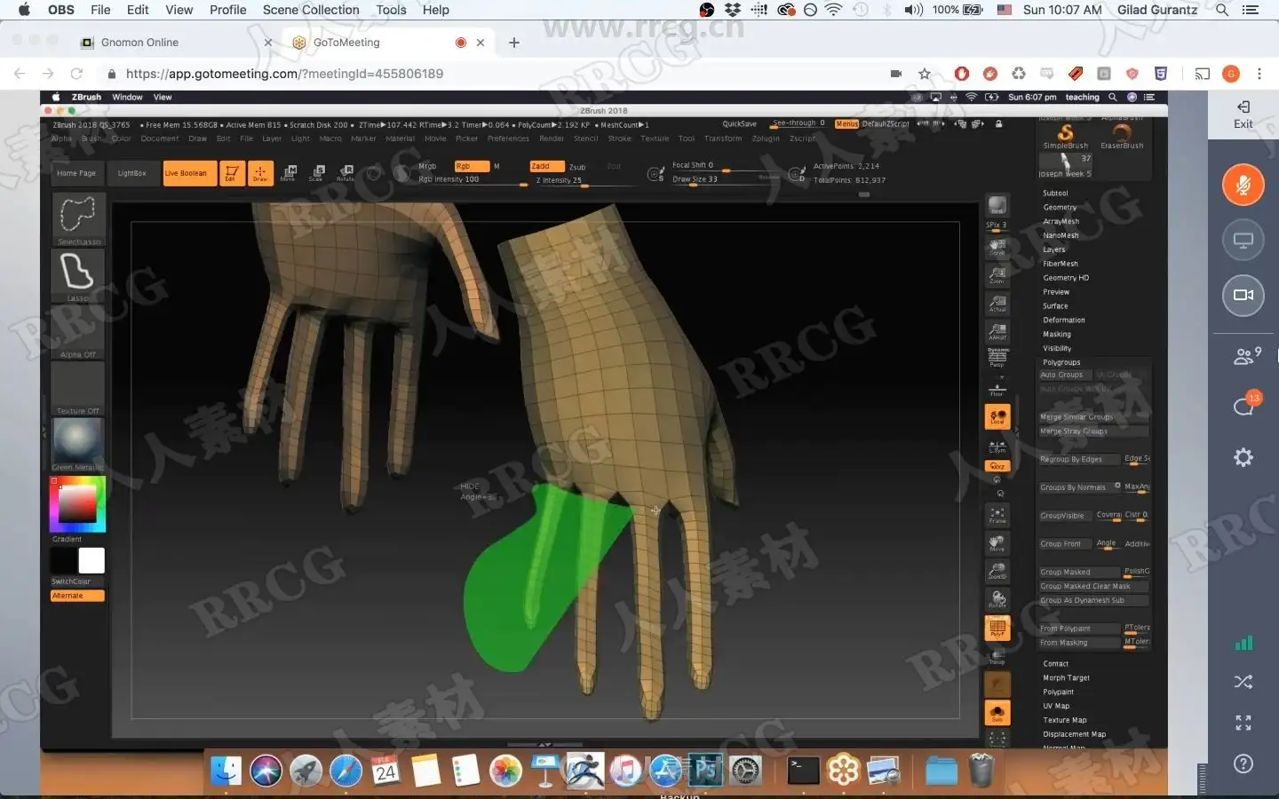Open the ZBrush Window menu
This screenshot has width=1279, height=799.
pyautogui.click(x=127, y=98)
